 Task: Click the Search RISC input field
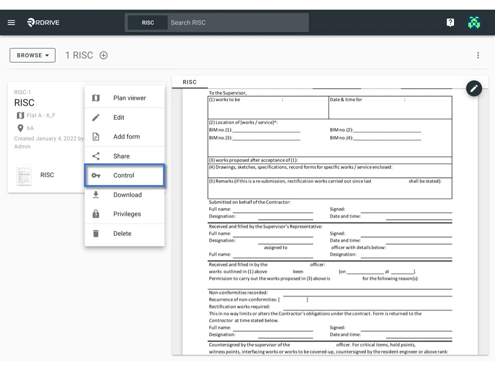click(x=237, y=23)
